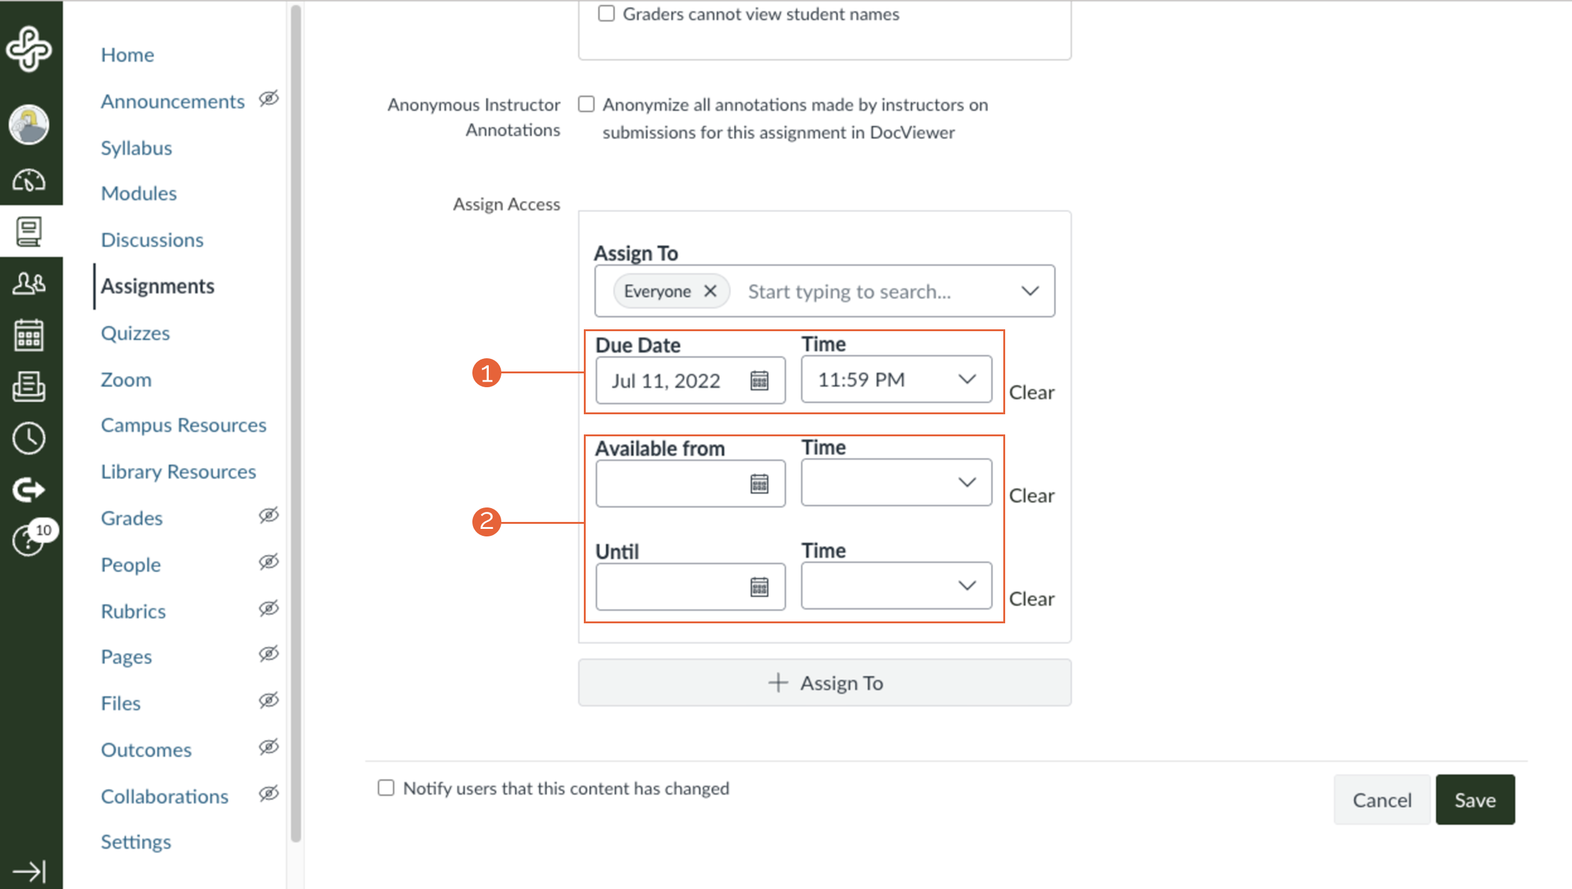Screen dimensions: 1572x889
Task: Open the History clock icon
Action: (x=29, y=438)
